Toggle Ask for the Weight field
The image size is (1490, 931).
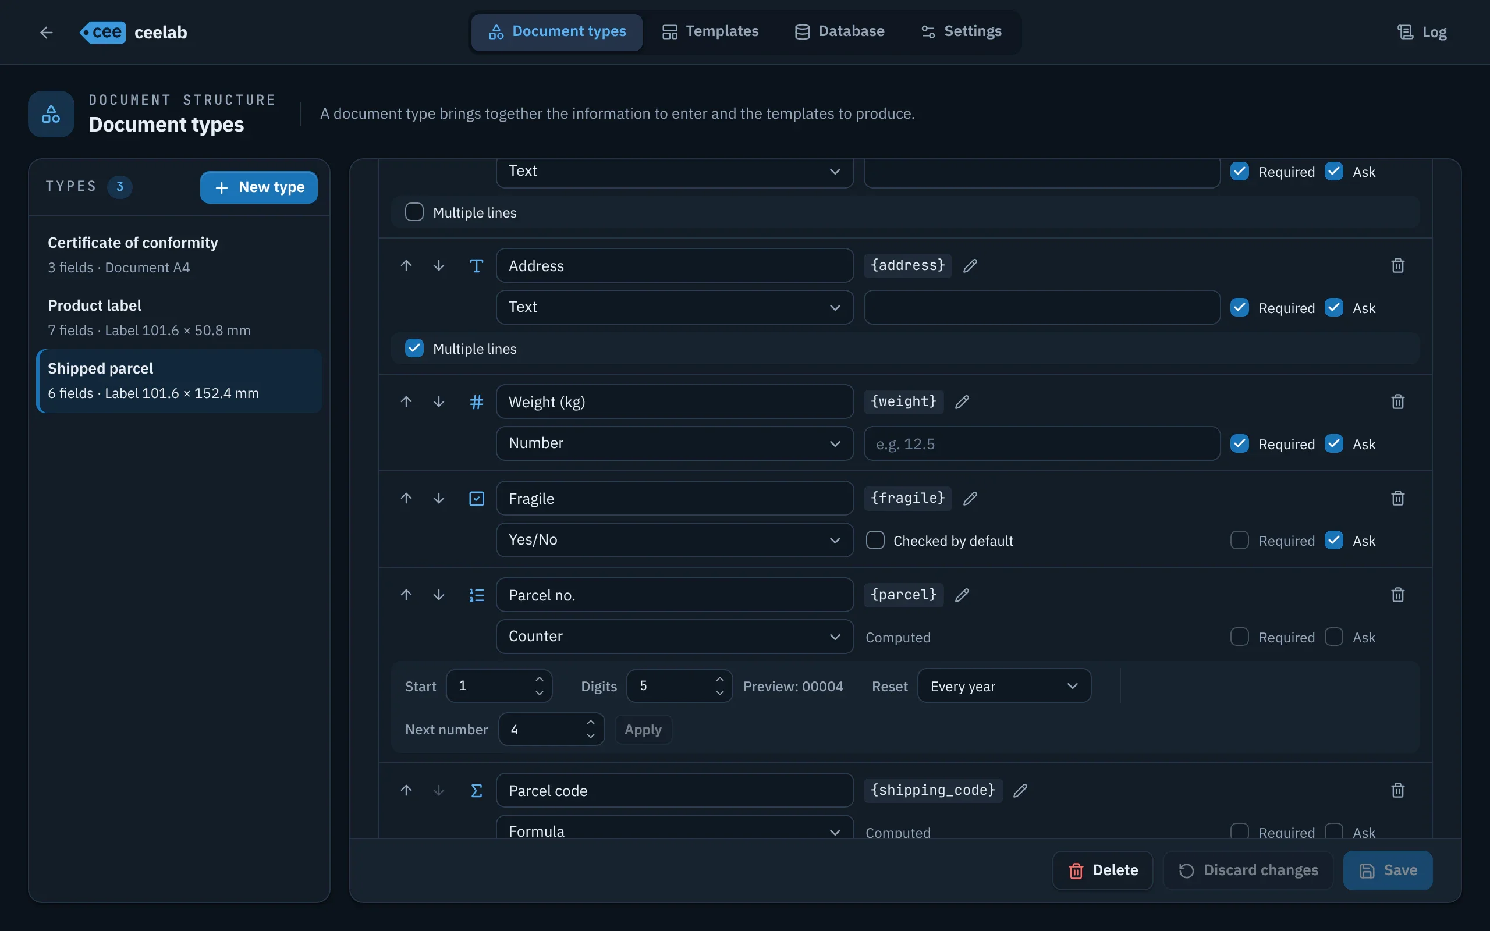coord(1333,443)
